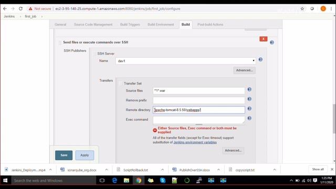
Task: Go to the Build Environment tab
Action: tap(161, 25)
